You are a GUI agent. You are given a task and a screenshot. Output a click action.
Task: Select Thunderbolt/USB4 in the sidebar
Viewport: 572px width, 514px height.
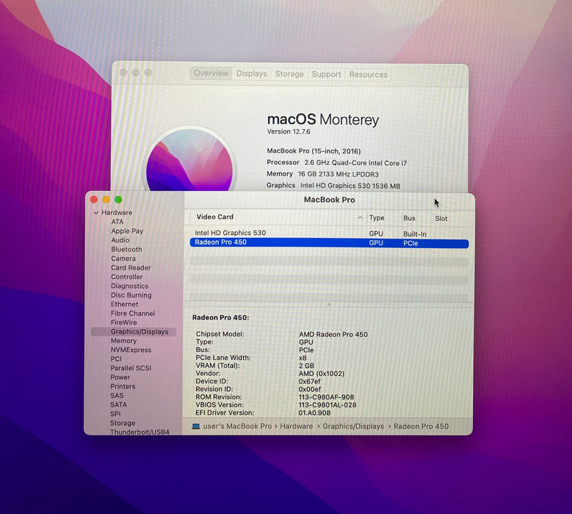pos(140,432)
